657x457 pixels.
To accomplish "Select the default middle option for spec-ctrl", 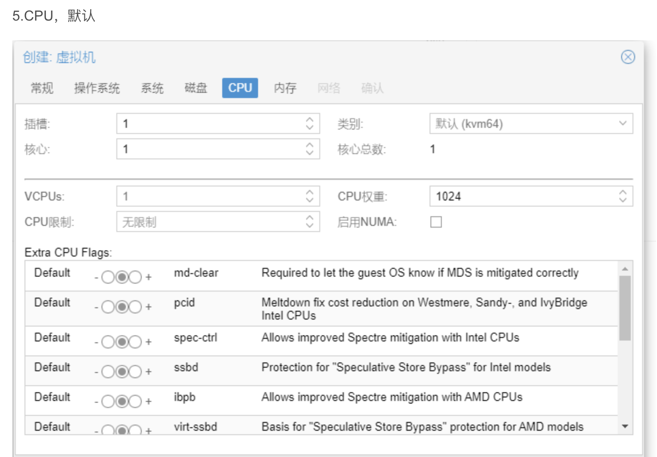I will point(122,342).
